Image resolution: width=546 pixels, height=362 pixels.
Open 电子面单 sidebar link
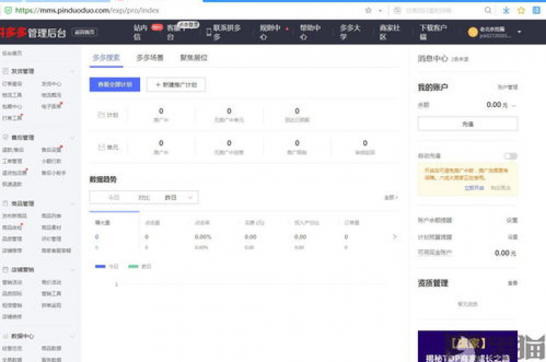[51, 106]
